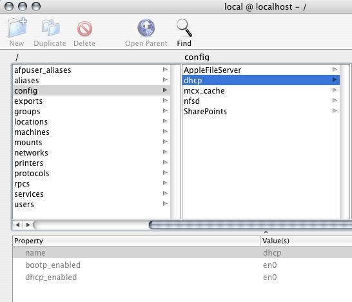The height and width of the screenshot is (302, 352).
Task: Click the small pane divider handle above Value(s)
Action: tap(266, 232)
